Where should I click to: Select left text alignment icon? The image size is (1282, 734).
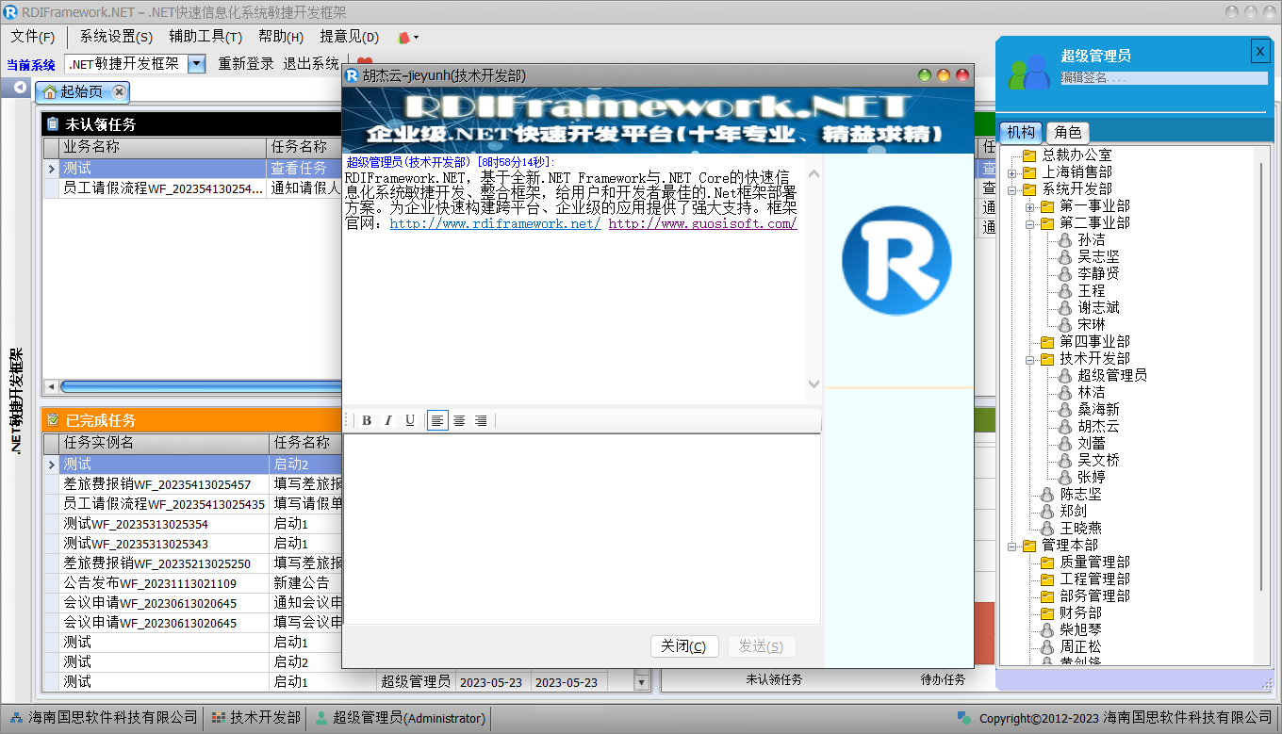click(437, 421)
